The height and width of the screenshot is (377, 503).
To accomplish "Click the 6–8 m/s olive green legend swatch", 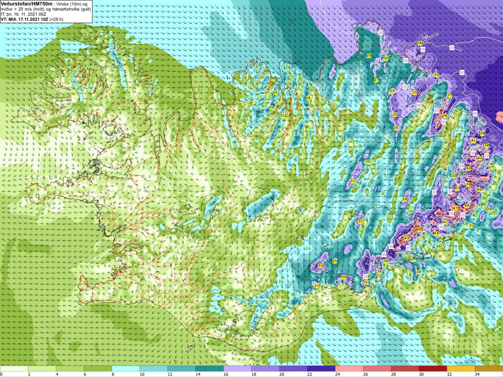I will (98, 369).
